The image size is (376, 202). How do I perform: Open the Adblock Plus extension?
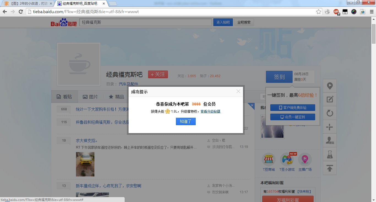pyautogui.click(x=336, y=12)
